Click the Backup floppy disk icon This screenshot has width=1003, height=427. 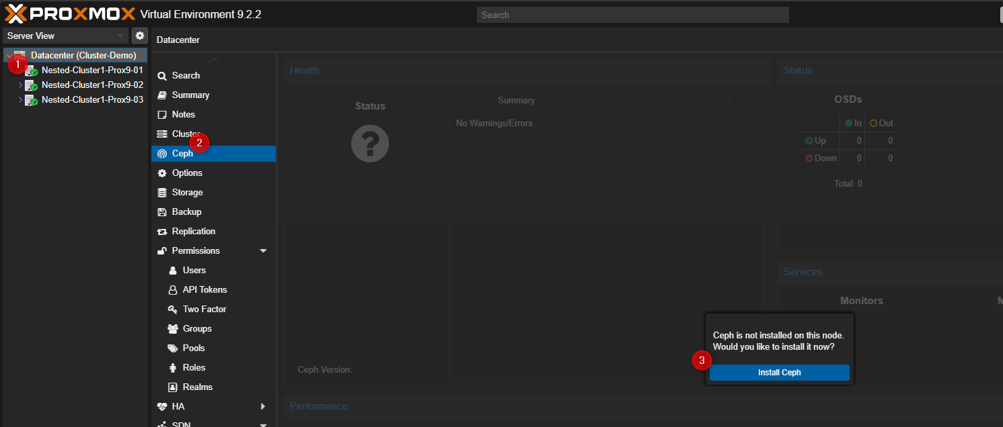tap(162, 212)
